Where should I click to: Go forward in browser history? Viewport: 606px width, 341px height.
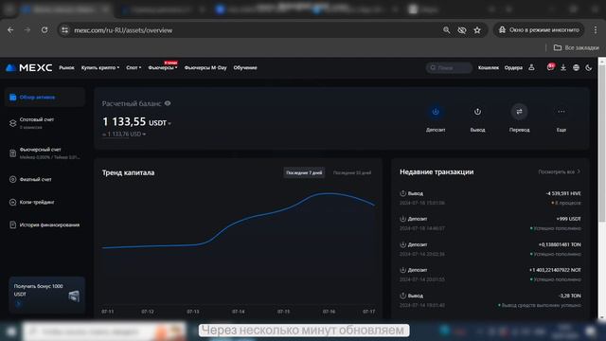[27, 29]
